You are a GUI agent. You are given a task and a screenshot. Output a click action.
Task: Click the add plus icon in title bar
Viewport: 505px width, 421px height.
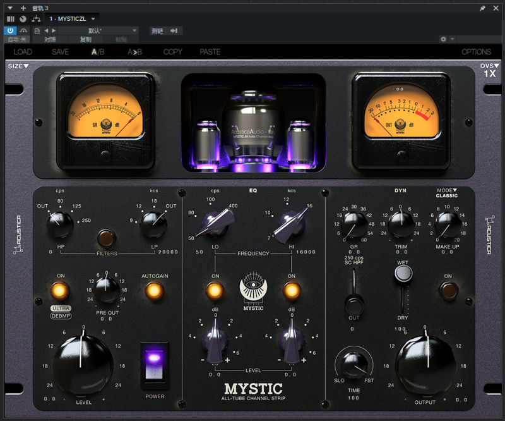tap(23, 8)
